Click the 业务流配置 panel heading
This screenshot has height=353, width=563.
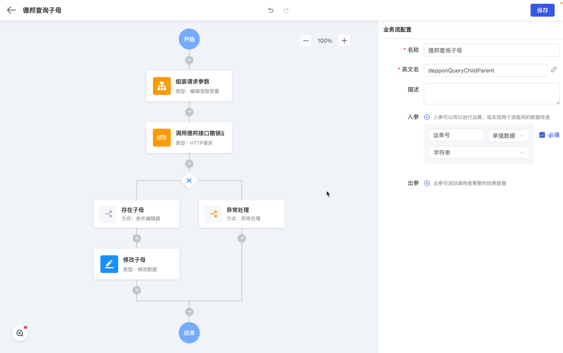pyautogui.click(x=397, y=29)
